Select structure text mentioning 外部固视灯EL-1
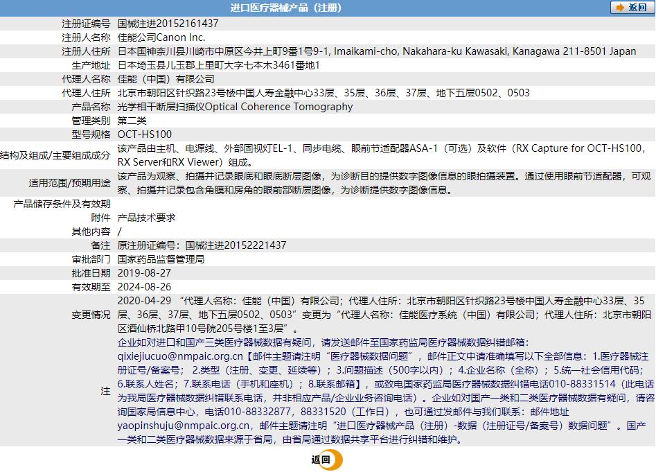656x472 pixels. click(383, 155)
